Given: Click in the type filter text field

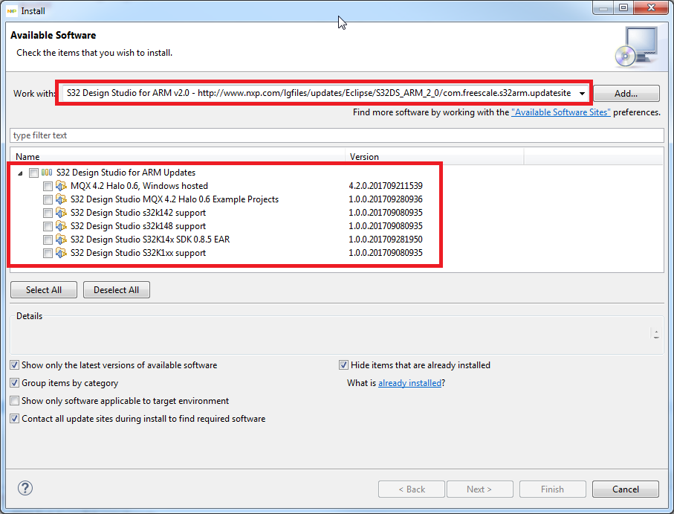Looking at the screenshot, I should click(x=337, y=135).
